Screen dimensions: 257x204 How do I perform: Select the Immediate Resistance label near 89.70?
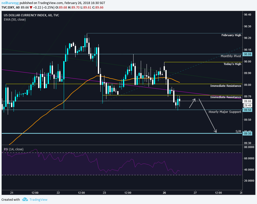coord(226,97)
